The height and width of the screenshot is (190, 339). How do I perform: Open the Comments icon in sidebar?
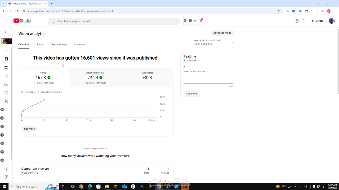point(6,76)
